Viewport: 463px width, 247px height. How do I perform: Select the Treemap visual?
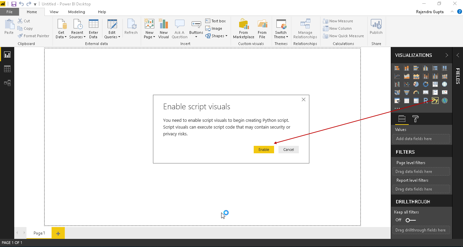click(x=435, y=84)
